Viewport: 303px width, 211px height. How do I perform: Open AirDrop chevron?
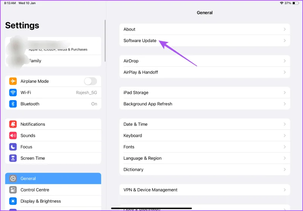coord(285,61)
